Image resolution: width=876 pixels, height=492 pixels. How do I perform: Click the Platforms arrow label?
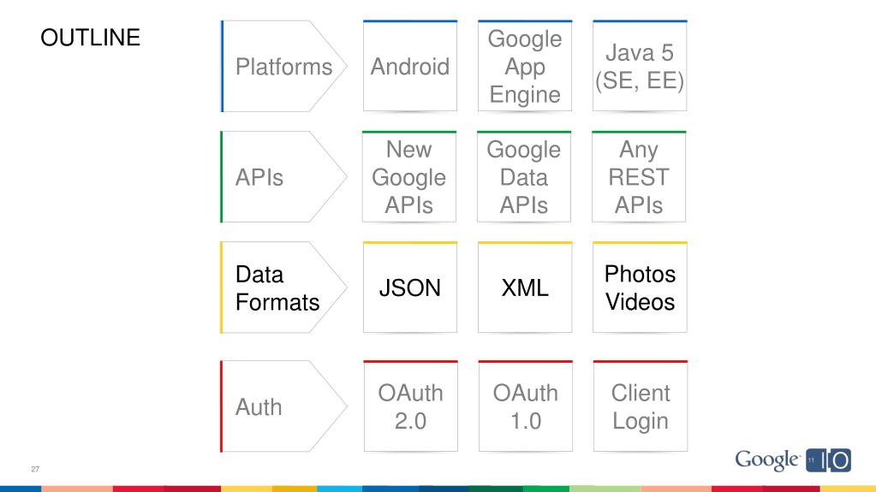click(283, 67)
